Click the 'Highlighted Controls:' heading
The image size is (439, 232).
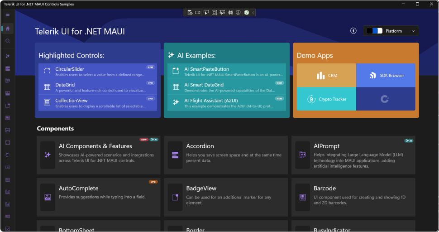[71, 55]
